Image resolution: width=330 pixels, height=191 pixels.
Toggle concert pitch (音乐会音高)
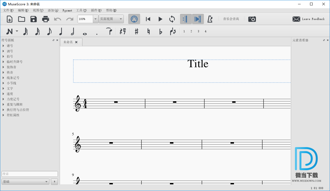point(231,19)
